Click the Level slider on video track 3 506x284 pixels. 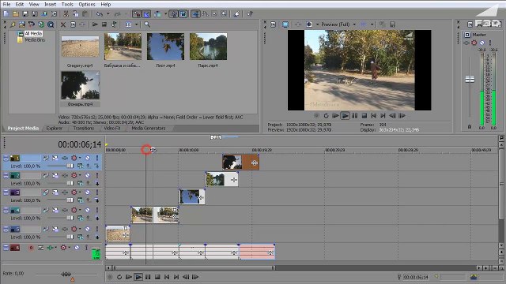point(70,200)
